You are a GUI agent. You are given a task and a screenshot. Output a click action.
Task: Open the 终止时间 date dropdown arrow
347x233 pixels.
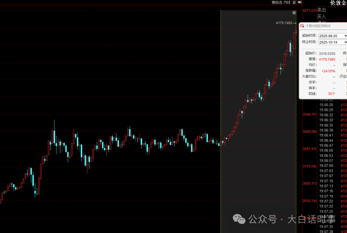tap(345, 42)
